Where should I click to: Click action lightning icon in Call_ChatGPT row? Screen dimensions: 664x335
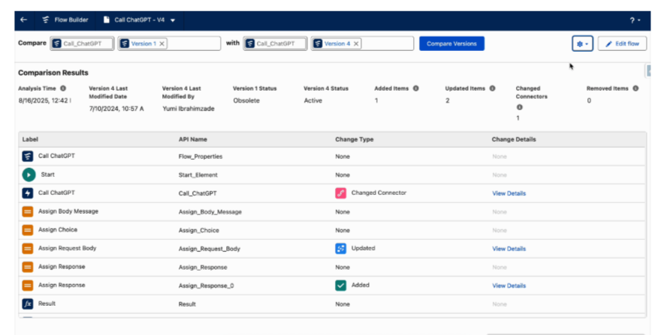click(x=28, y=193)
